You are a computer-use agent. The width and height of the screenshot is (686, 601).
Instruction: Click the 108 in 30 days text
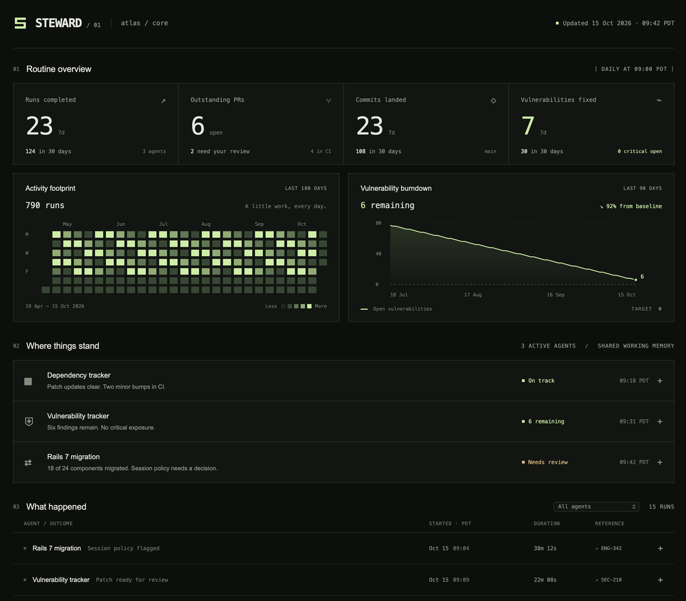378,152
